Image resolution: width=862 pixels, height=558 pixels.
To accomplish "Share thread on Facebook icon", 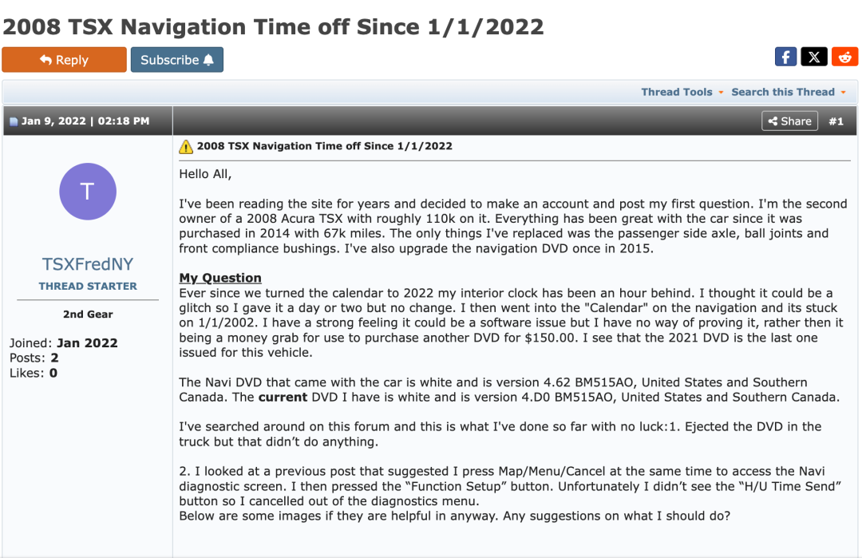I will click(785, 57).
